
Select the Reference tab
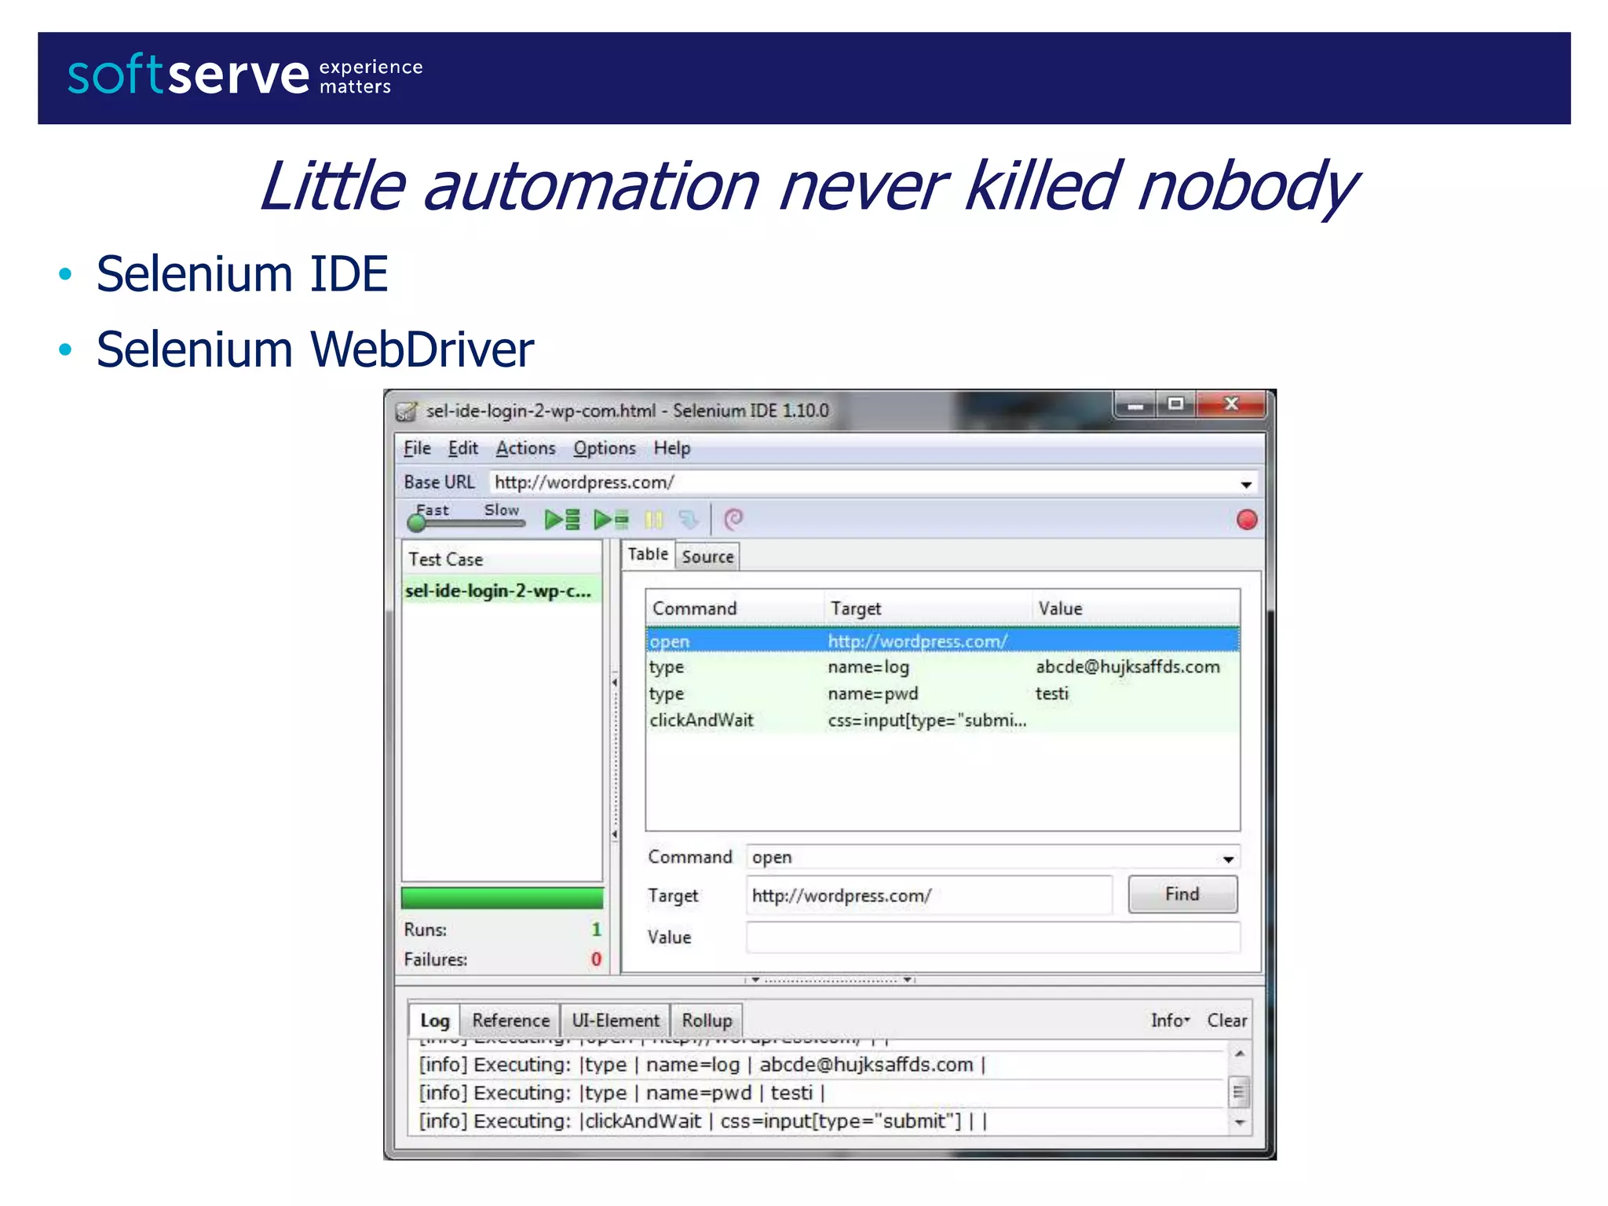510,1021
